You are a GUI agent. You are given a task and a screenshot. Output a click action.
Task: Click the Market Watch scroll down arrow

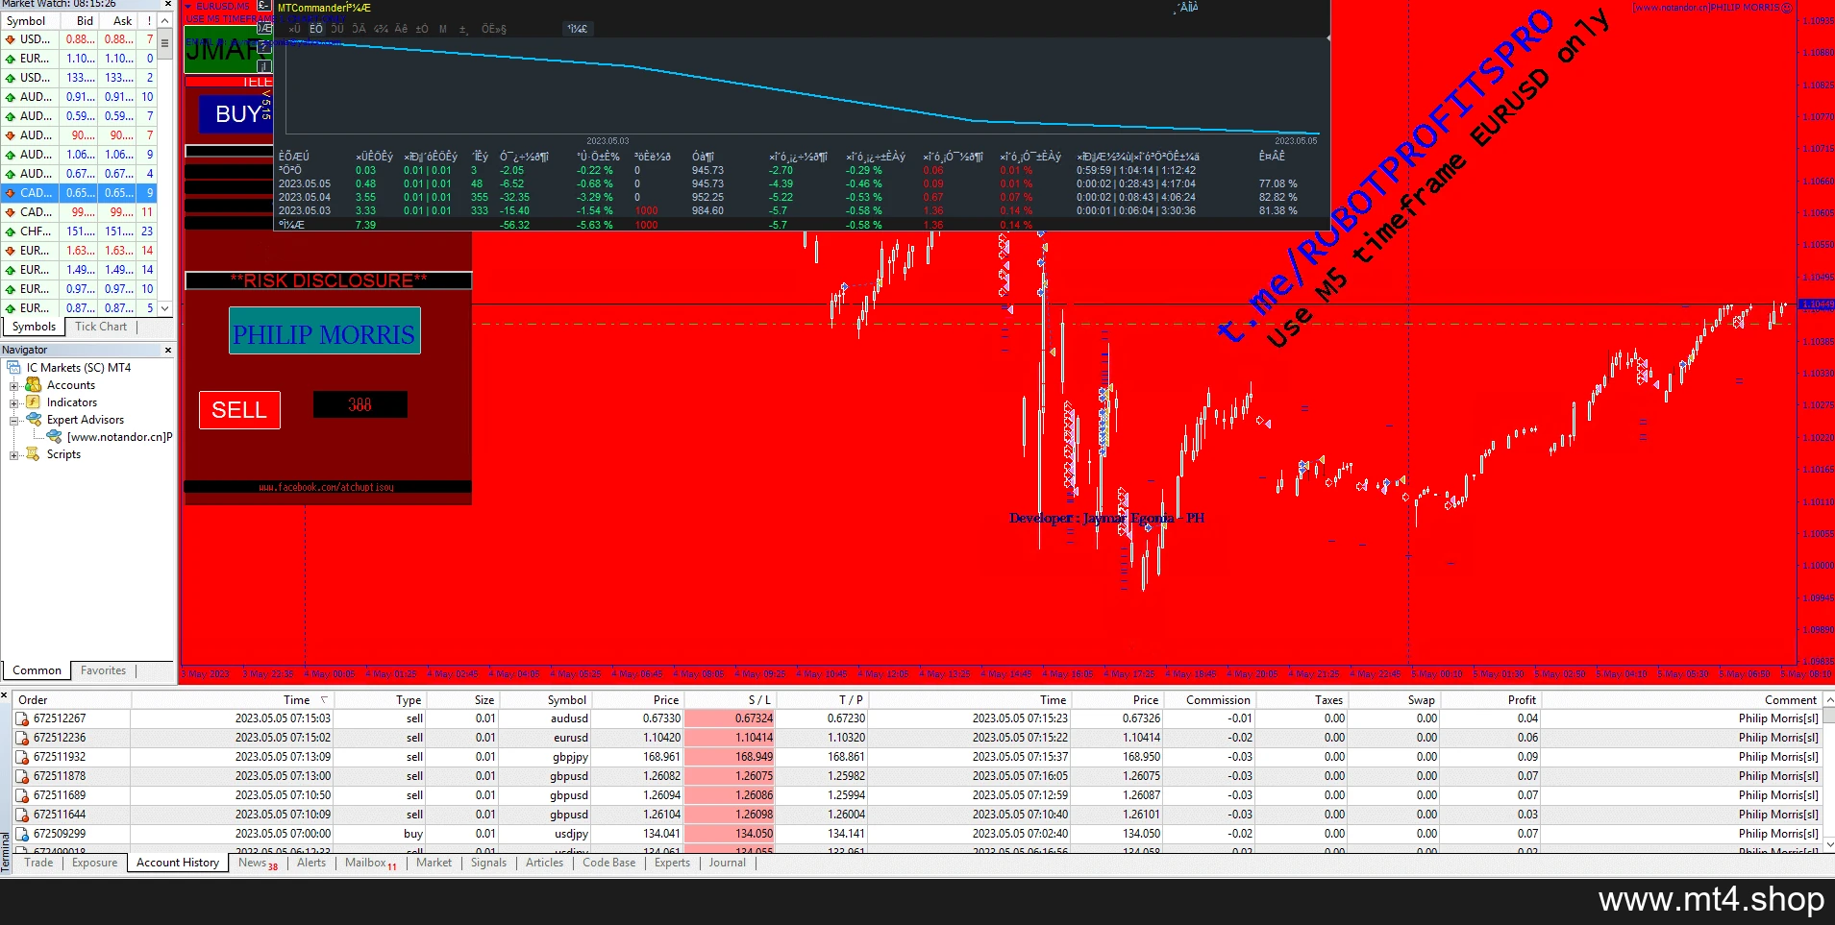pos(165,308)
